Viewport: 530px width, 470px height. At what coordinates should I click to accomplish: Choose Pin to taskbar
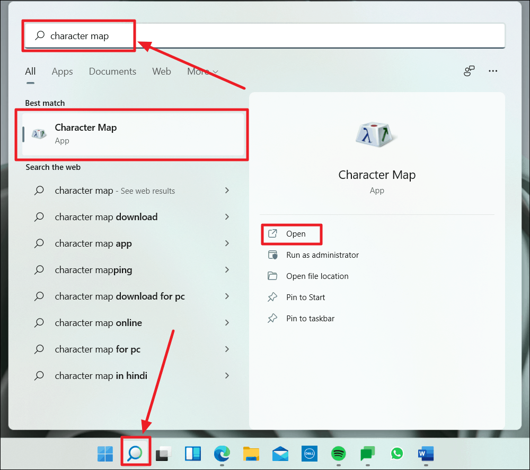click(x=301, y=319)
